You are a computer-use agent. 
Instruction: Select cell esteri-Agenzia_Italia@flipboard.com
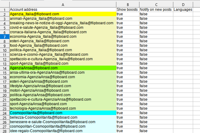(63, 41)
